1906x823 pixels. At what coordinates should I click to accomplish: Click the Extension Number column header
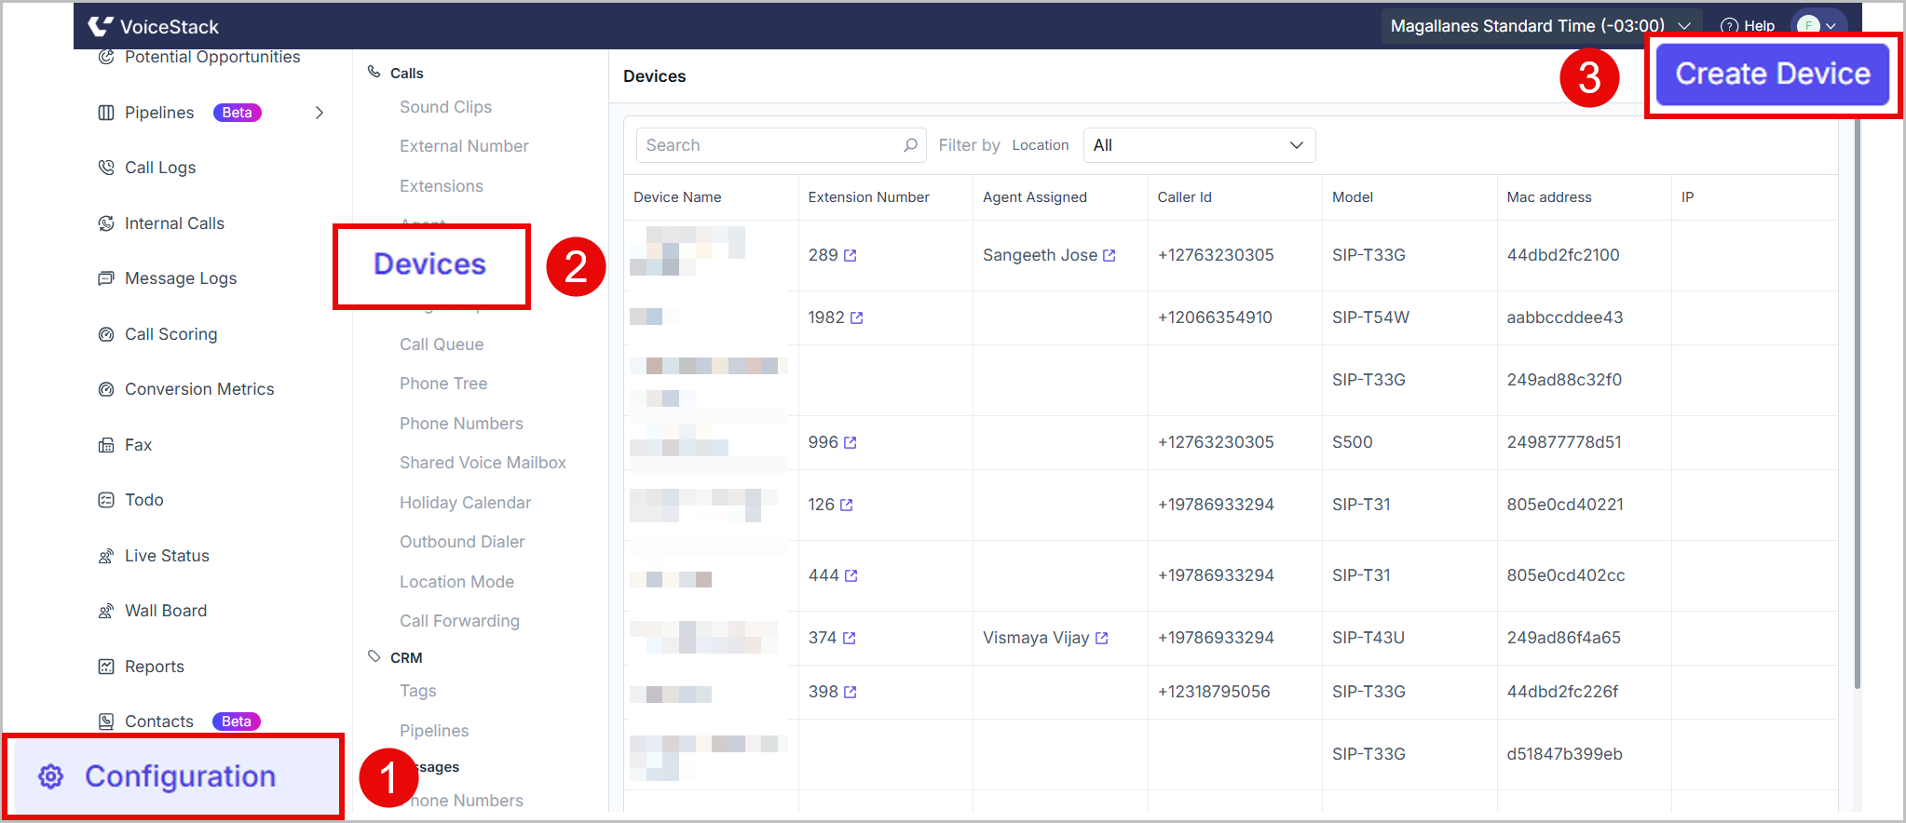coord(868,197)
